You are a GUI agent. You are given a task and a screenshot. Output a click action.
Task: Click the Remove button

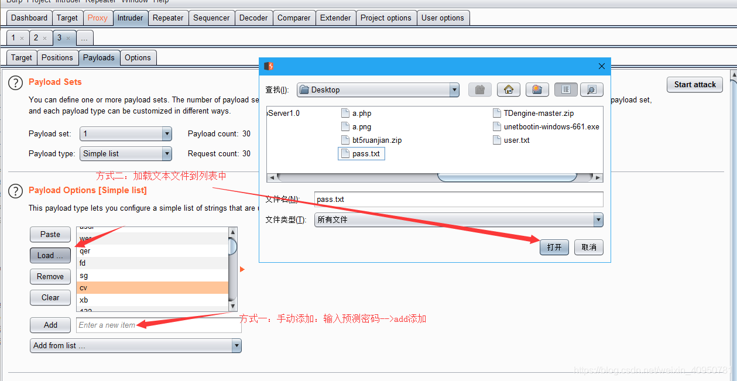pyautogui.click(x=50, y=276)
